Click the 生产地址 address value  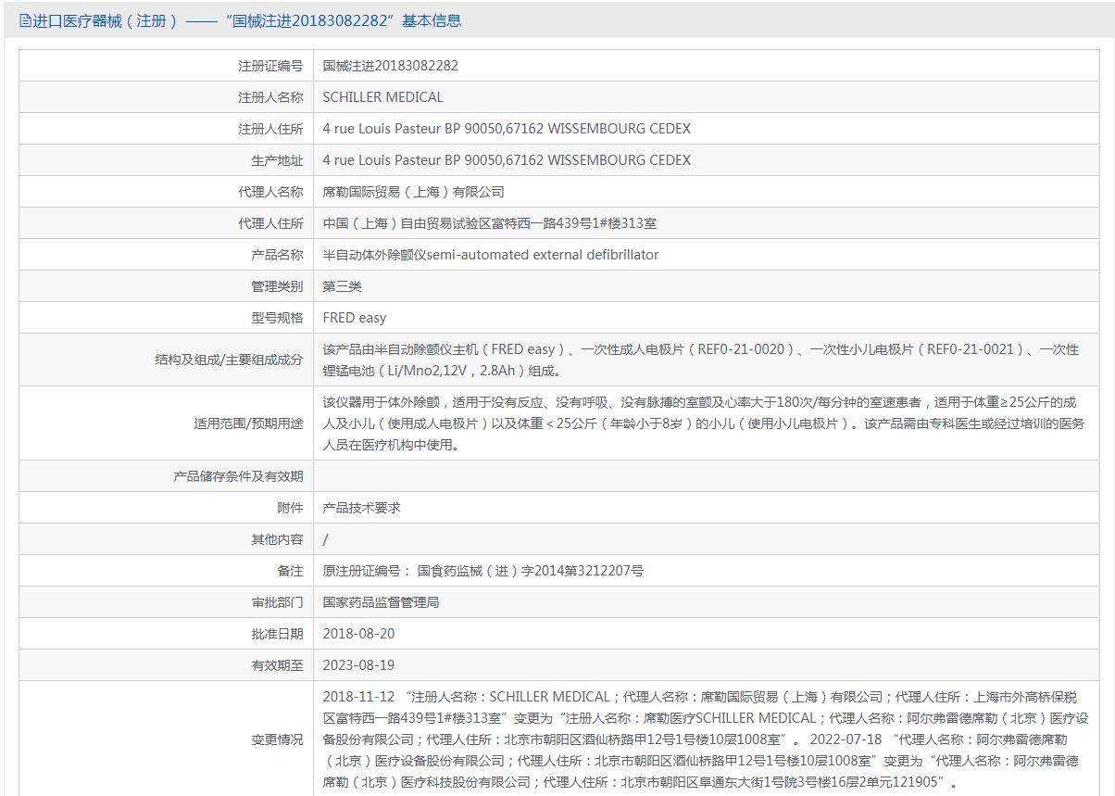(x=507, y=160)
